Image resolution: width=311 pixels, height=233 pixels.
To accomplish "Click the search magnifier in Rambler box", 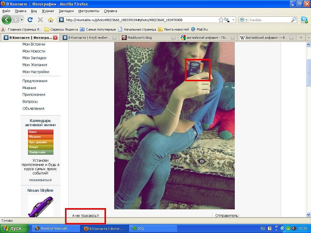I will point(294,20).
